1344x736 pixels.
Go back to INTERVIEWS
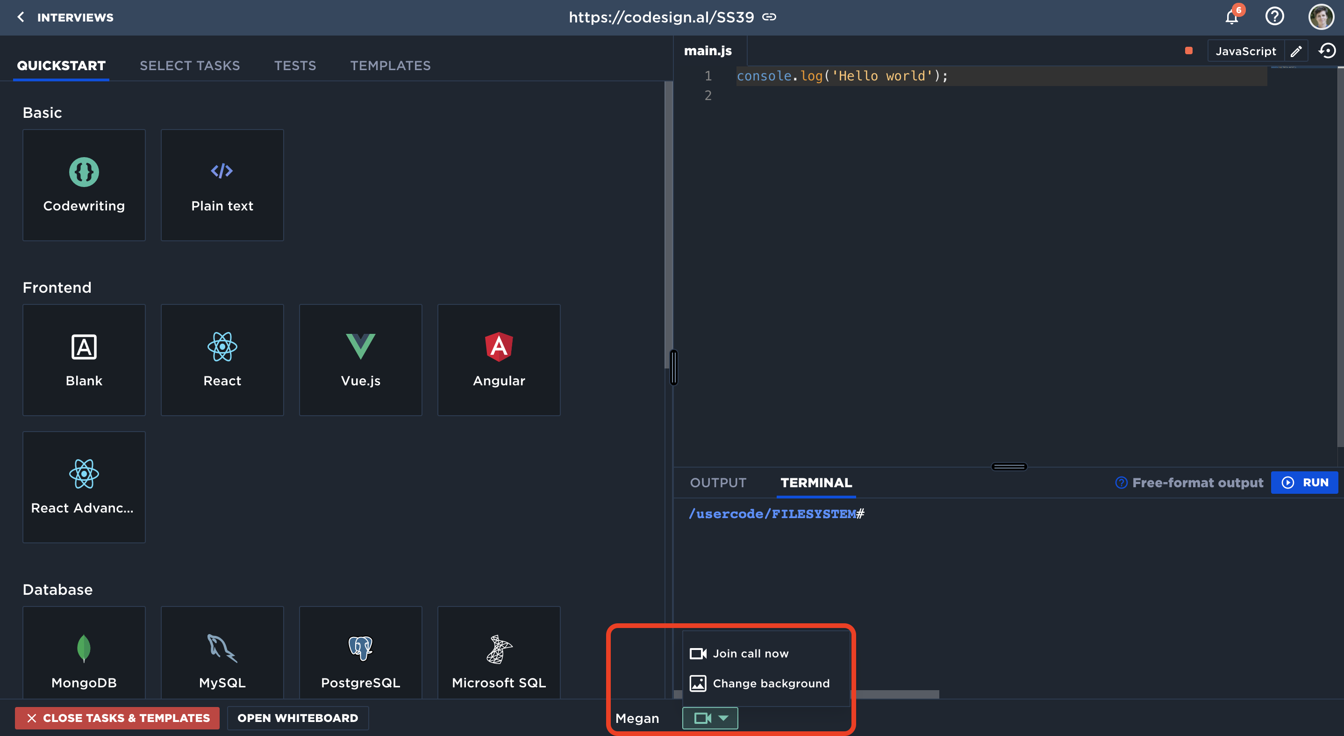pyautogui.click(x=75, y=17)
